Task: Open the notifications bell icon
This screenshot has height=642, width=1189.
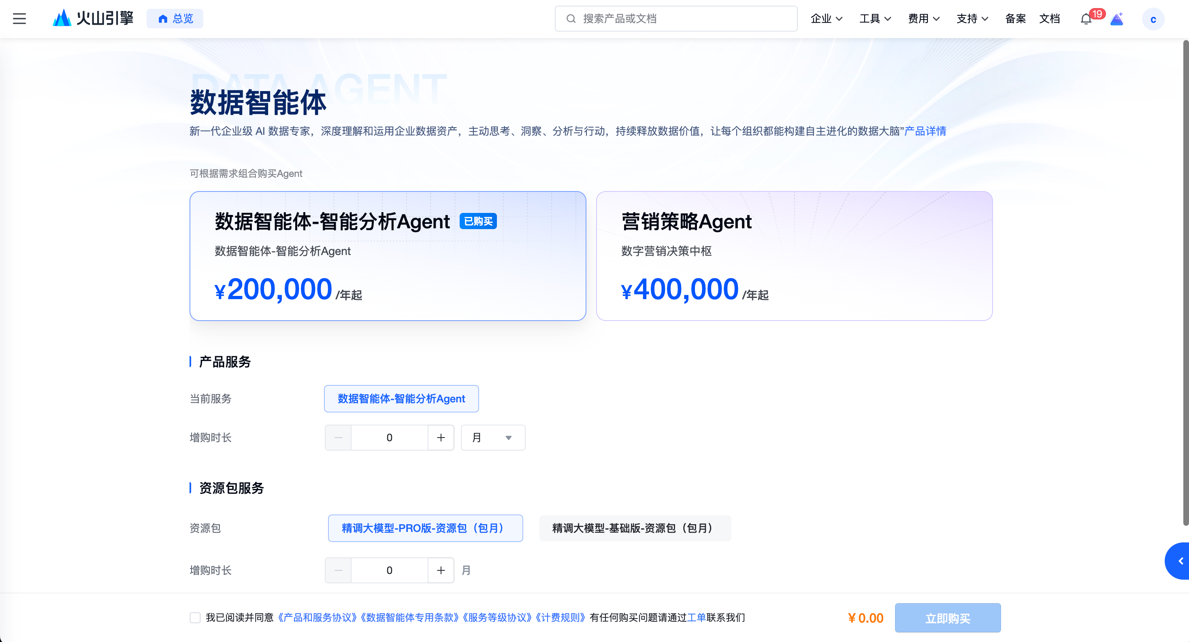Action: point(1087,19)
